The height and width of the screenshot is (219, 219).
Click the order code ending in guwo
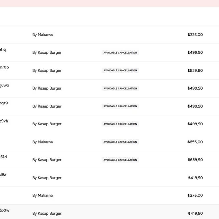pos(4,85)
